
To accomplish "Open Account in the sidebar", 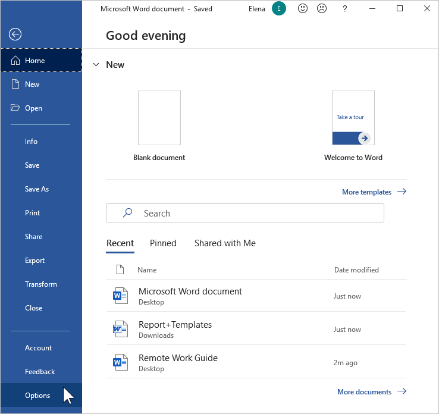I will coord(38,347).
